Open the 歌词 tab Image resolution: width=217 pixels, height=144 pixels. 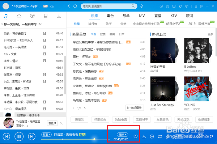(190, 16)
